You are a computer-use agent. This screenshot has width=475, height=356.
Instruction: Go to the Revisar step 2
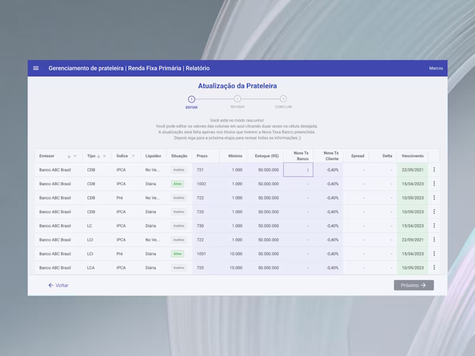pyautogui.click(x=237, y=99)
